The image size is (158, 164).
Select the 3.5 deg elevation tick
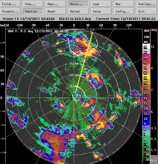[153, 128]
